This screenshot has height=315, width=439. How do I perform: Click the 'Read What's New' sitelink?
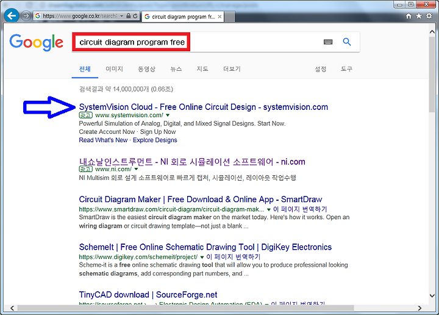click(x=103, y=140)
